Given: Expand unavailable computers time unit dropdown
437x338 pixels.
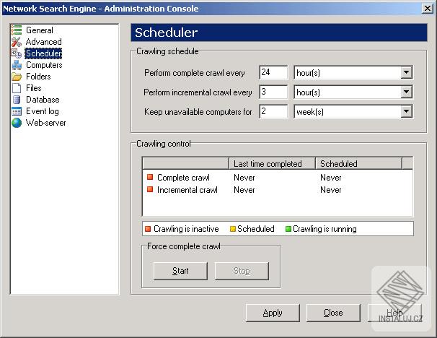Looking at the screenshot, I should click(406, 111).
